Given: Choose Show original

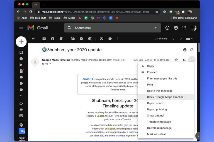Looking at the screenshot, I should pyautogui.click(x=166, y=116).
